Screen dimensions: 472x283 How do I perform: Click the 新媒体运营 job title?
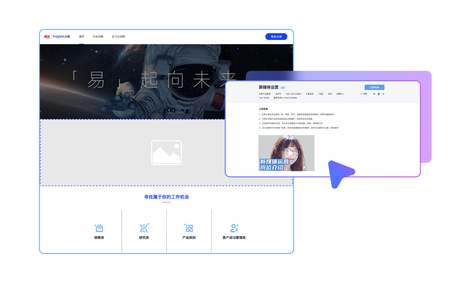[268, 87]
